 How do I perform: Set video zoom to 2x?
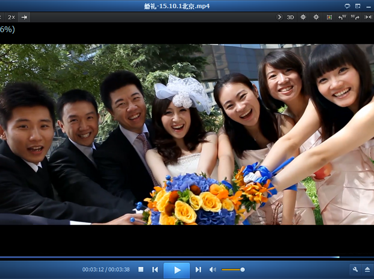tap(11, 17)
